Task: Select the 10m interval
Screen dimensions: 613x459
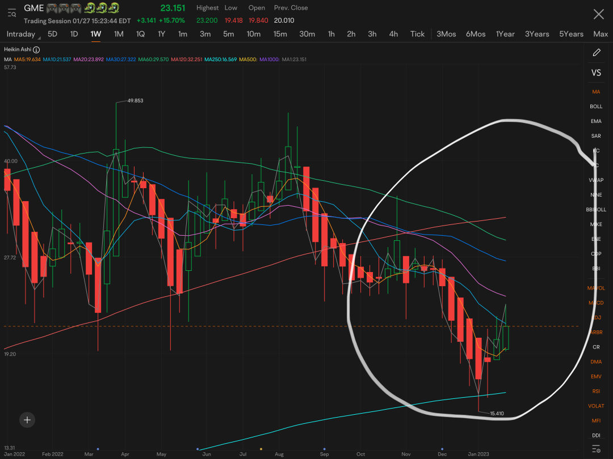Action: pos(253,34)
